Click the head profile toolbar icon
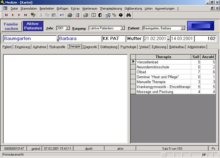This screenshot has height=158, width=220. (100, 15)
